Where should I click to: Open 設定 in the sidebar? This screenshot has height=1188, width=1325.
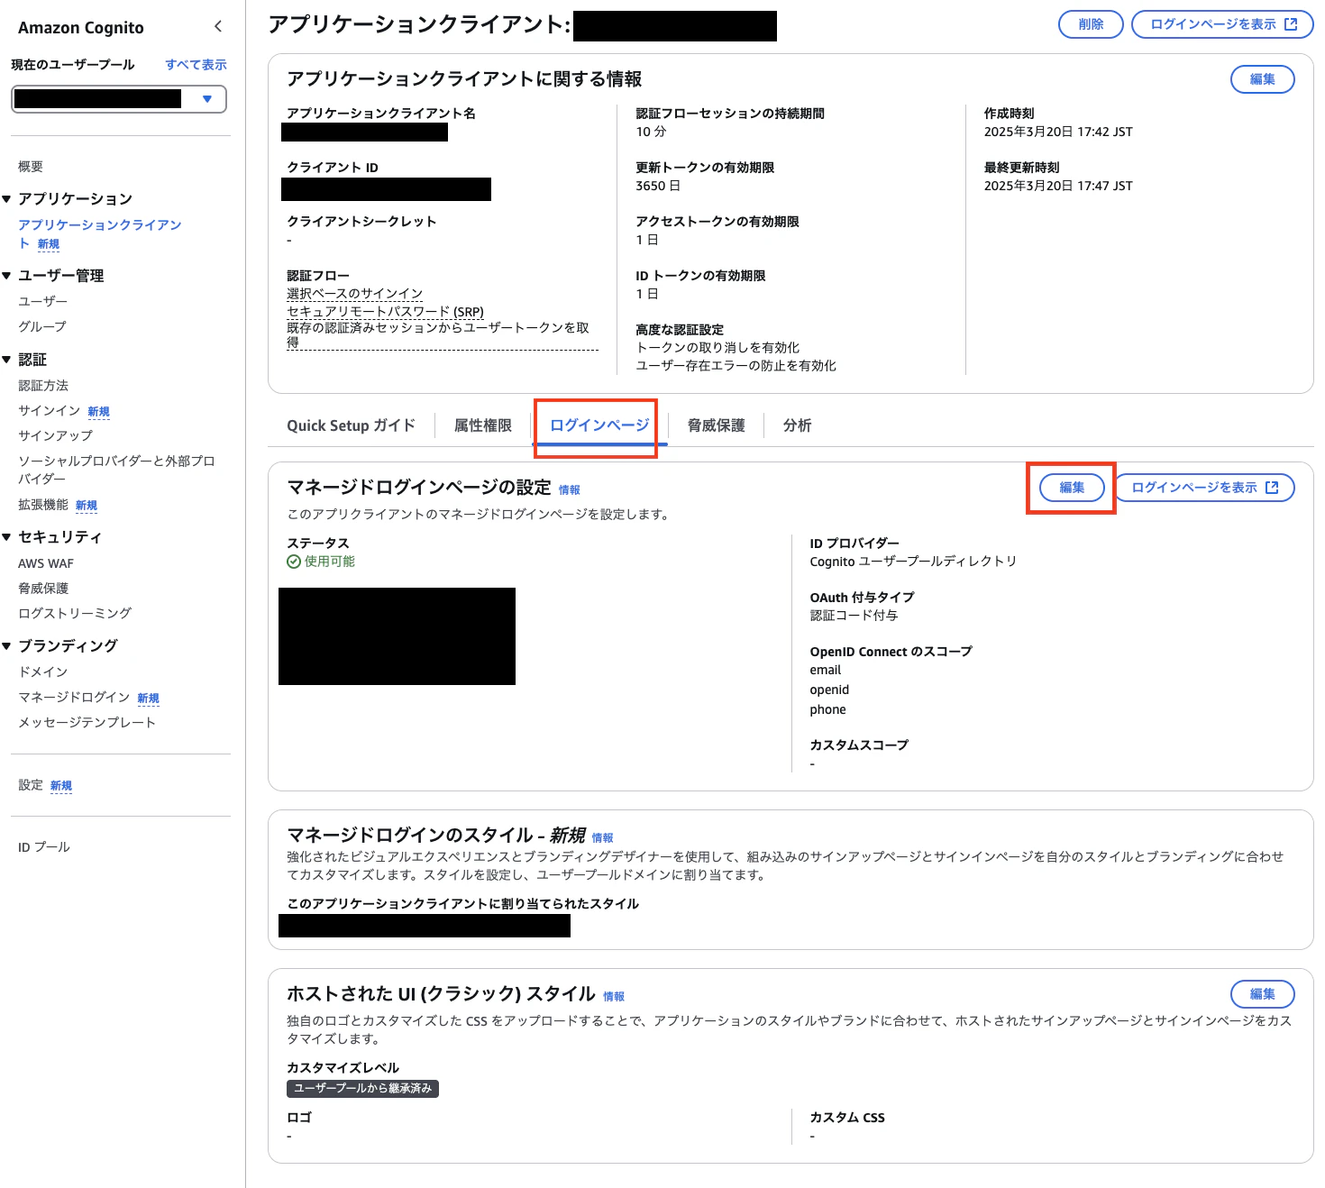(31, 785)
